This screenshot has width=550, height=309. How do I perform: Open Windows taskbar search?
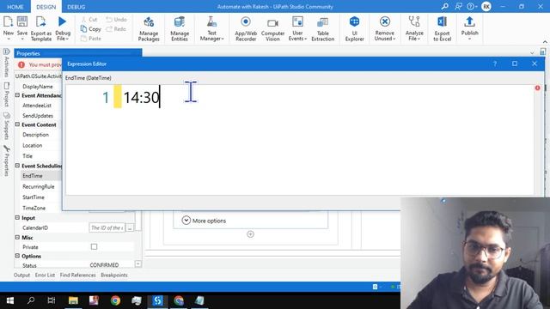pos(31,300)
